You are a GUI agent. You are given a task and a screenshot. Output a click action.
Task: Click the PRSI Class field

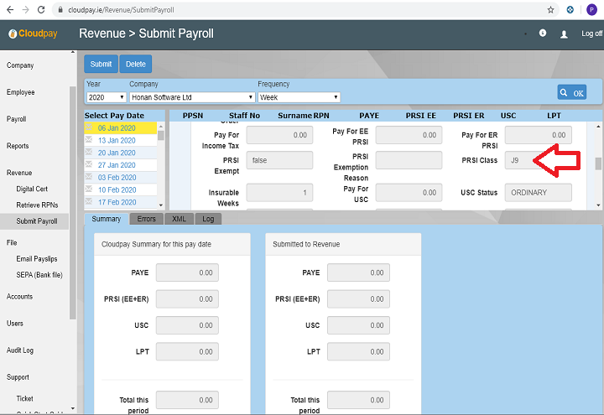point(538,160)
